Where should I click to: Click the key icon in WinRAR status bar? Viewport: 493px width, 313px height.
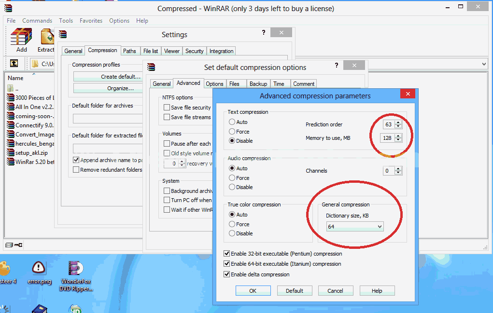click(18, 245)
